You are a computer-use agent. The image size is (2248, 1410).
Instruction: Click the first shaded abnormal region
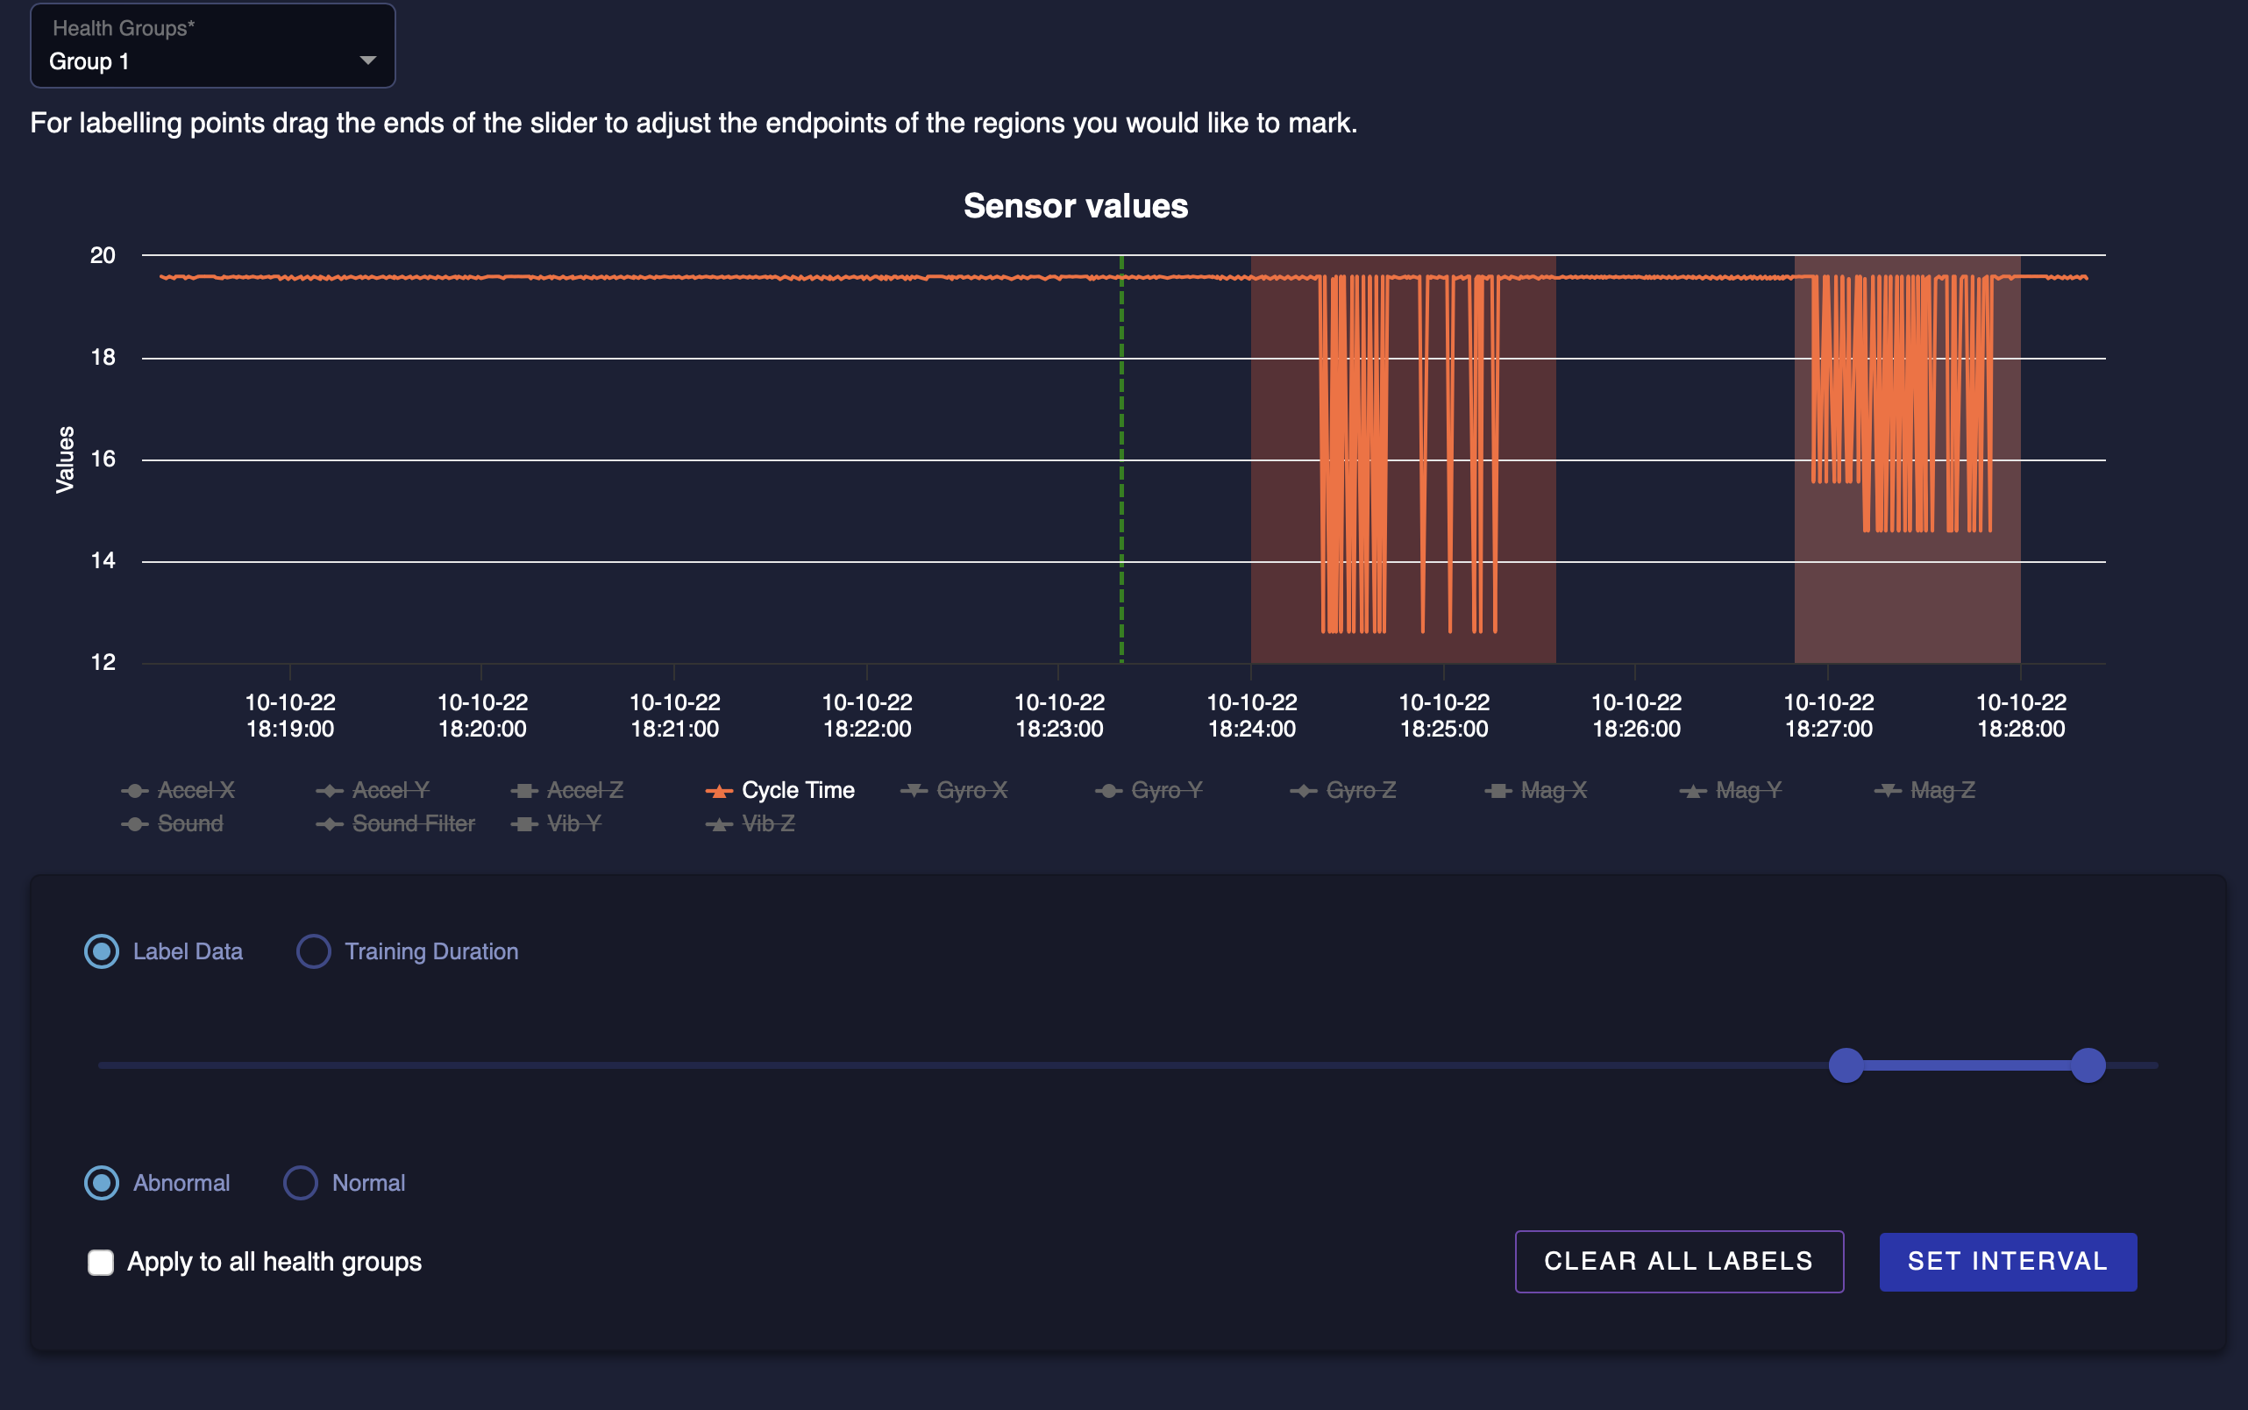pyautogui.click(x=1404, y=459)
